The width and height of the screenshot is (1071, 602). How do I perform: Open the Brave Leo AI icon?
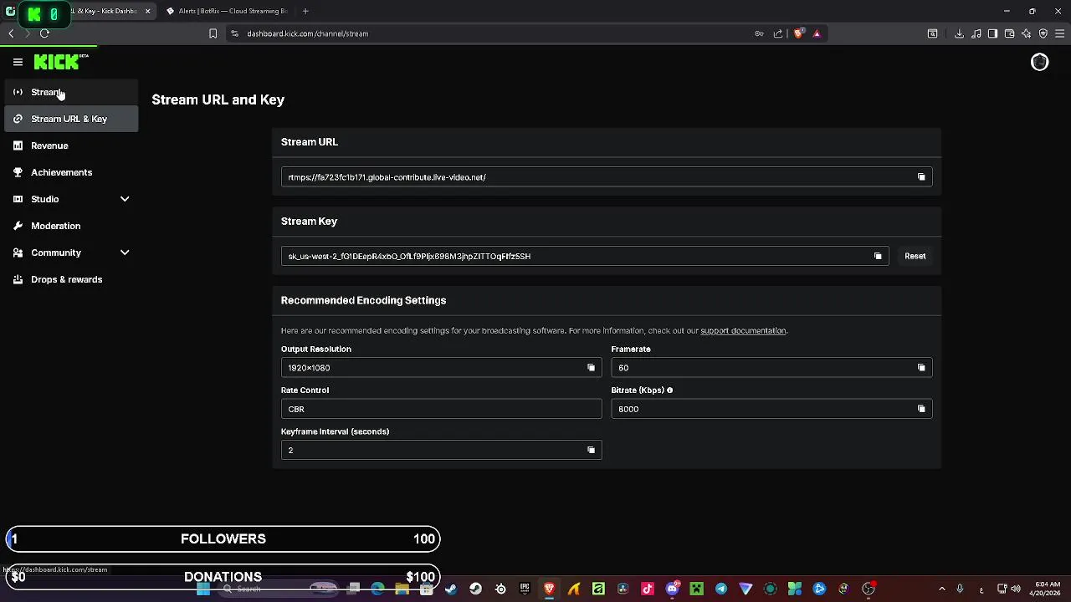(x=1026, y=33)
